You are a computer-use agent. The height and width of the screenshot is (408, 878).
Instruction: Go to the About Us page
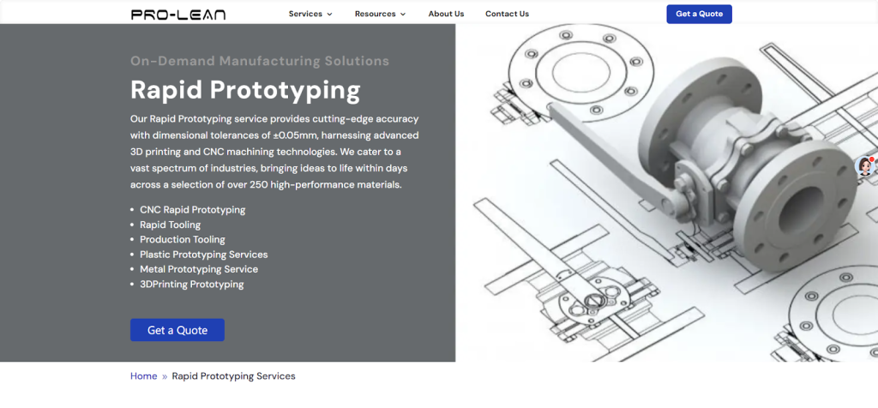click(446, 14)
